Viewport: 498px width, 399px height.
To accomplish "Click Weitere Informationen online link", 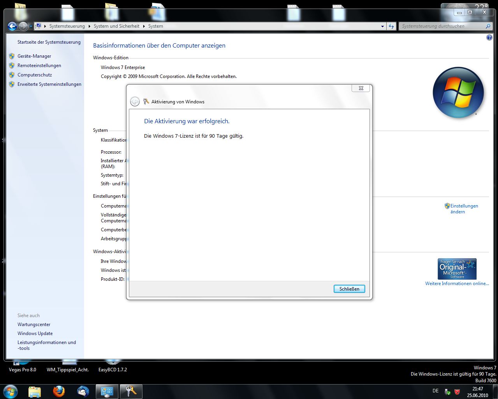I will pos(457,284).
